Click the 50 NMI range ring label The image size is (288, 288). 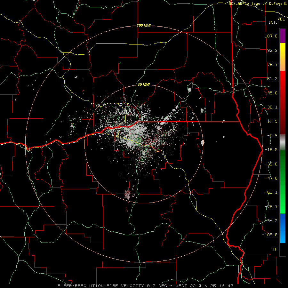click(x=144, y=85)
